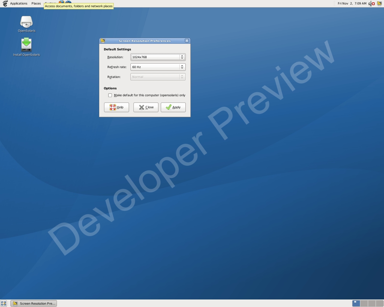Open the Applications menu
The image size is (384, 307).
point(19,4)
